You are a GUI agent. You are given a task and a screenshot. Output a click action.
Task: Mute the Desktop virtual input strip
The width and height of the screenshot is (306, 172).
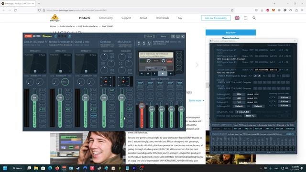pos(112,126)
